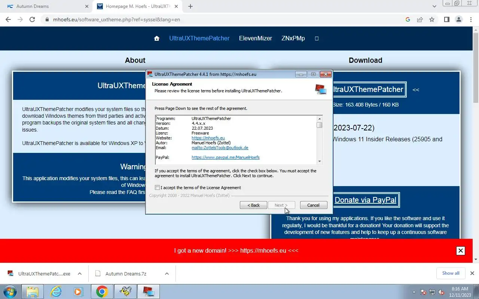Image resolution: width=479 pixels, height=299 pixels.
Task: Open the PayPal ManuelHoefs link in license
Action: click(226, 157)
